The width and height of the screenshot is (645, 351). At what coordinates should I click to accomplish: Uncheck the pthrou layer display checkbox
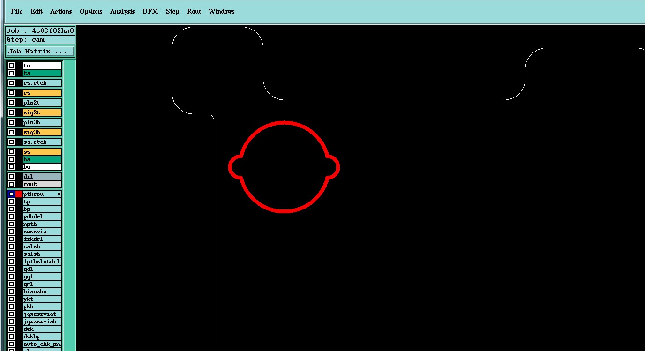[x=11, y=194]
